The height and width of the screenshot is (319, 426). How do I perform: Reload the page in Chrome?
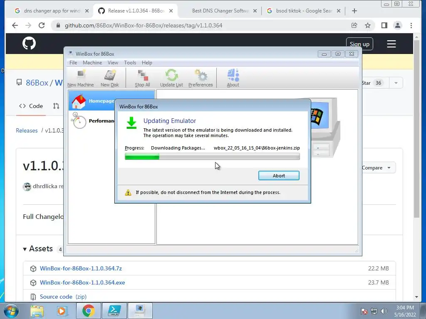click(42, 25)
